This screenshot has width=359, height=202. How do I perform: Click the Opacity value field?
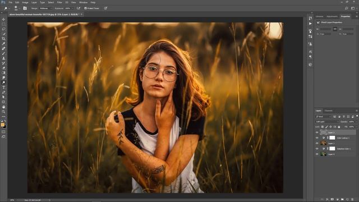point(352,122)
